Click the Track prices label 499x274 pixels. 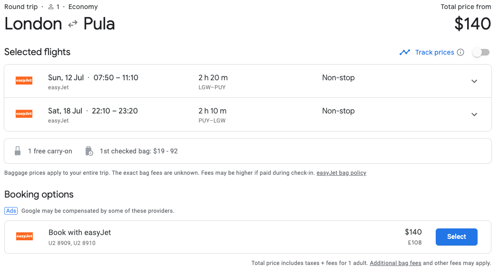[x=434, y=52]
